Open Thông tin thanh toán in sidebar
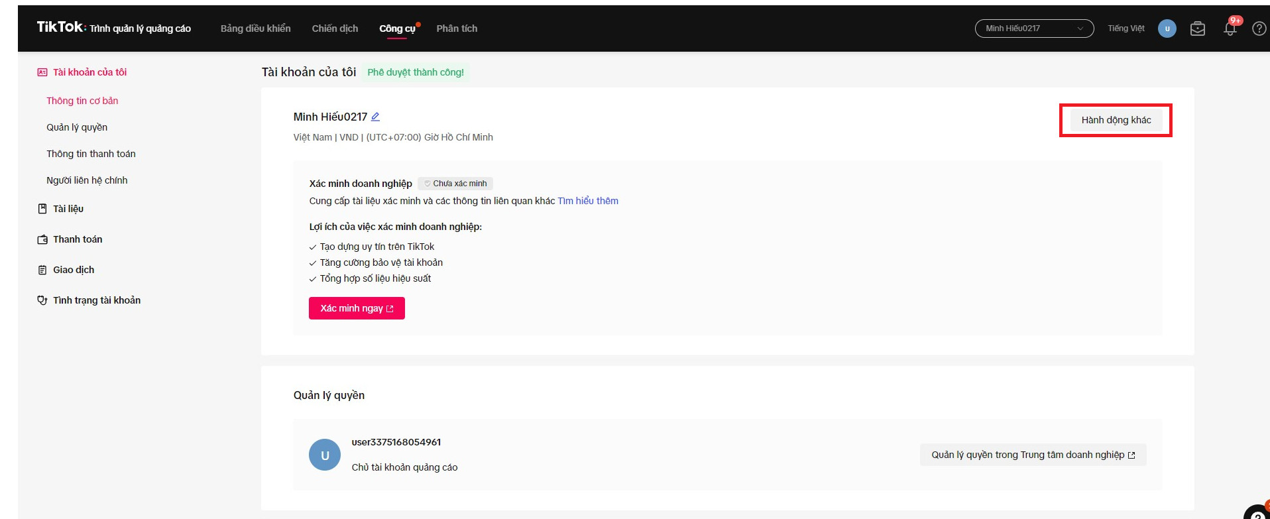 click(91, 154)
